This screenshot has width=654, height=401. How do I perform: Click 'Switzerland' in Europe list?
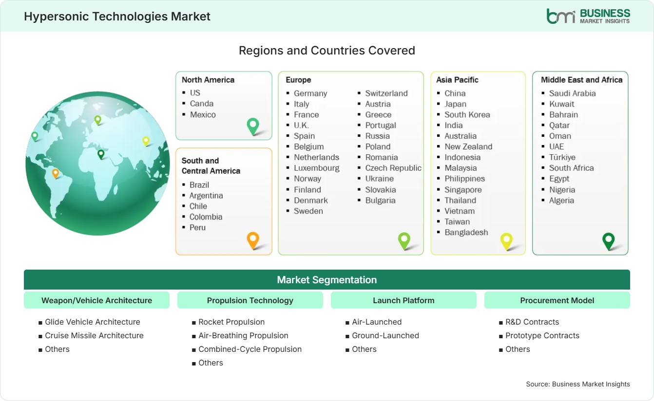386,93
